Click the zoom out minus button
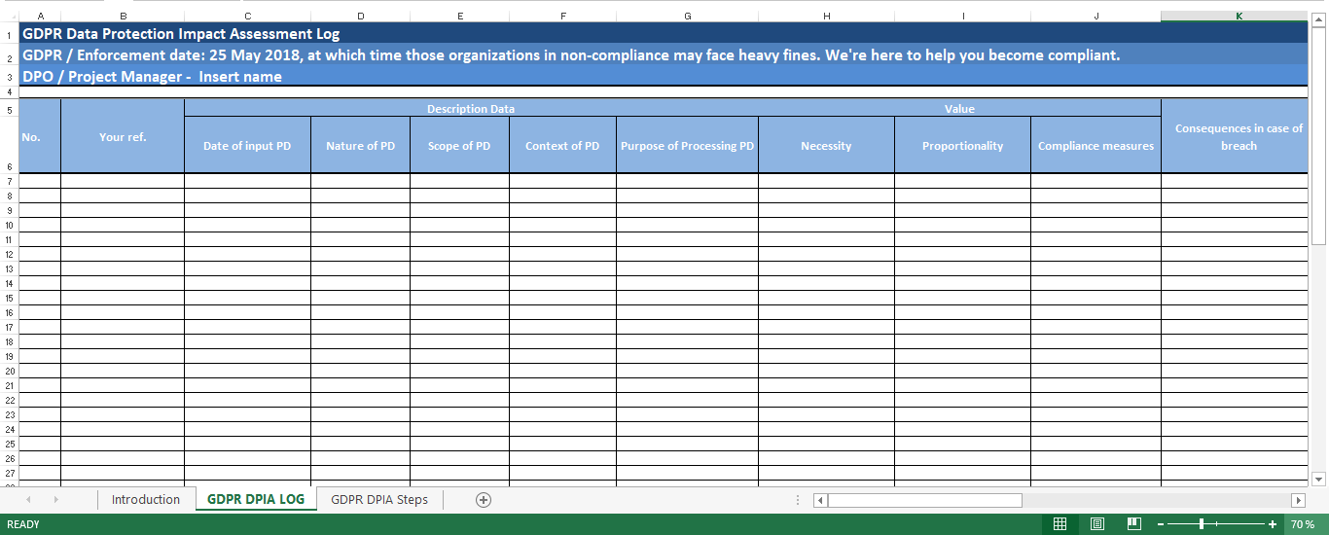 click(x=1161, y=524)
